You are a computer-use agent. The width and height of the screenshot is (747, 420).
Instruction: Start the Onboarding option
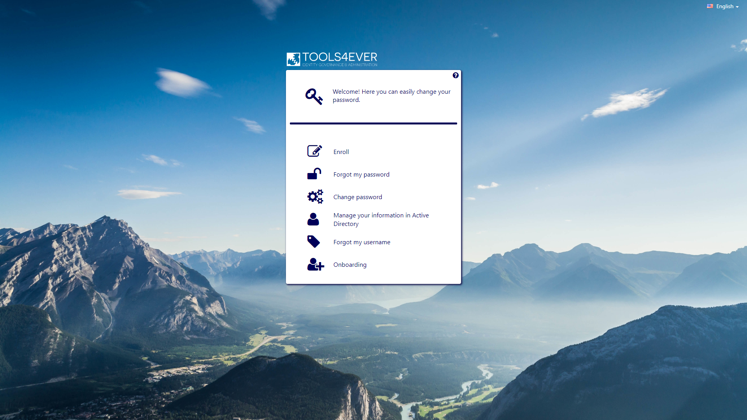point(350,265)
